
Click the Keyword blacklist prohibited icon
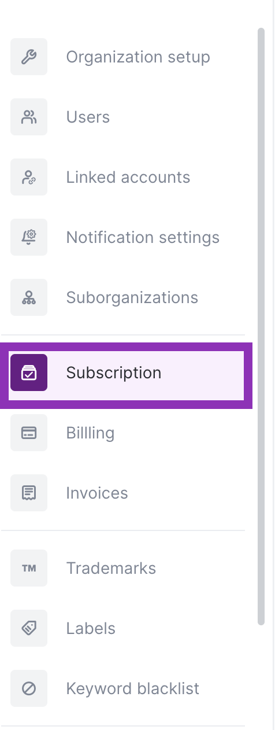click(29, 688)
